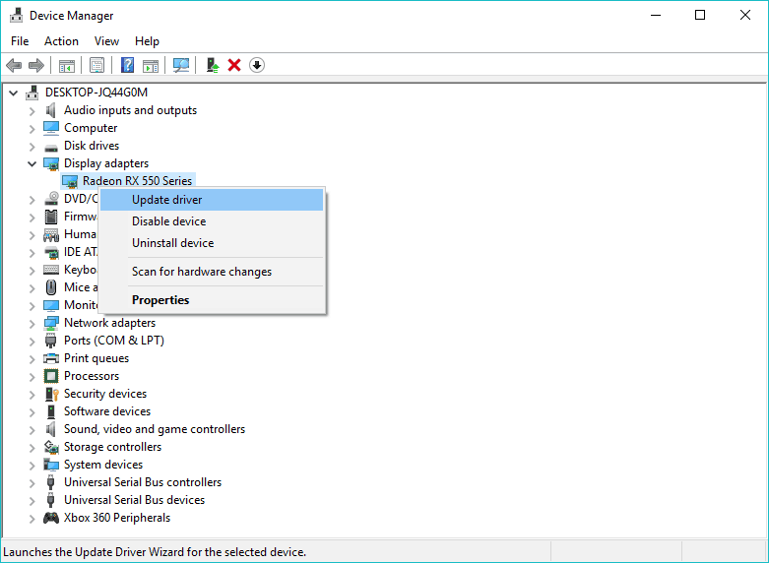Open the File menu
769x563 pixels.
click(x=20, y=41)
